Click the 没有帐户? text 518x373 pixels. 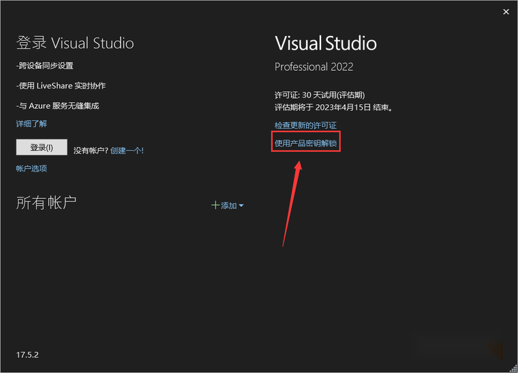(x=91, y=150)
